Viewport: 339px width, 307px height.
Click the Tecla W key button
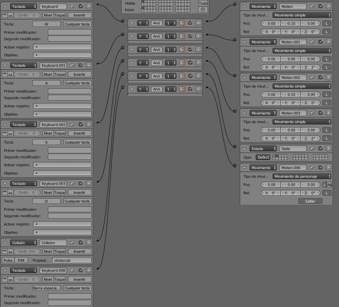[46, 24]
